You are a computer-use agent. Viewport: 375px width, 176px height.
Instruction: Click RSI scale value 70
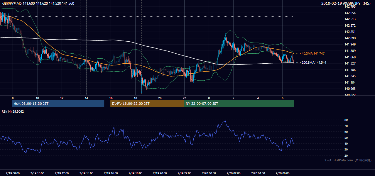tap(346, 126)
